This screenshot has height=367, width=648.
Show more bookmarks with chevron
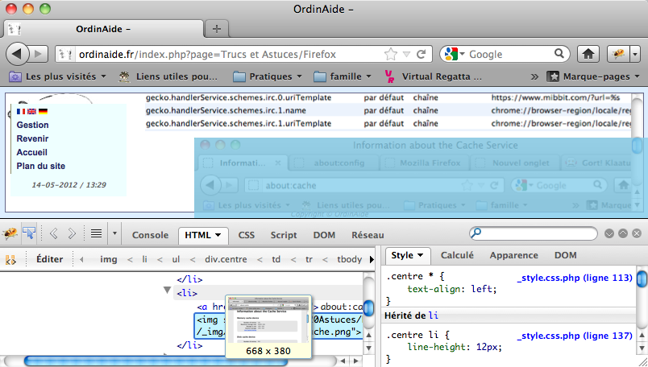point(534,76)
